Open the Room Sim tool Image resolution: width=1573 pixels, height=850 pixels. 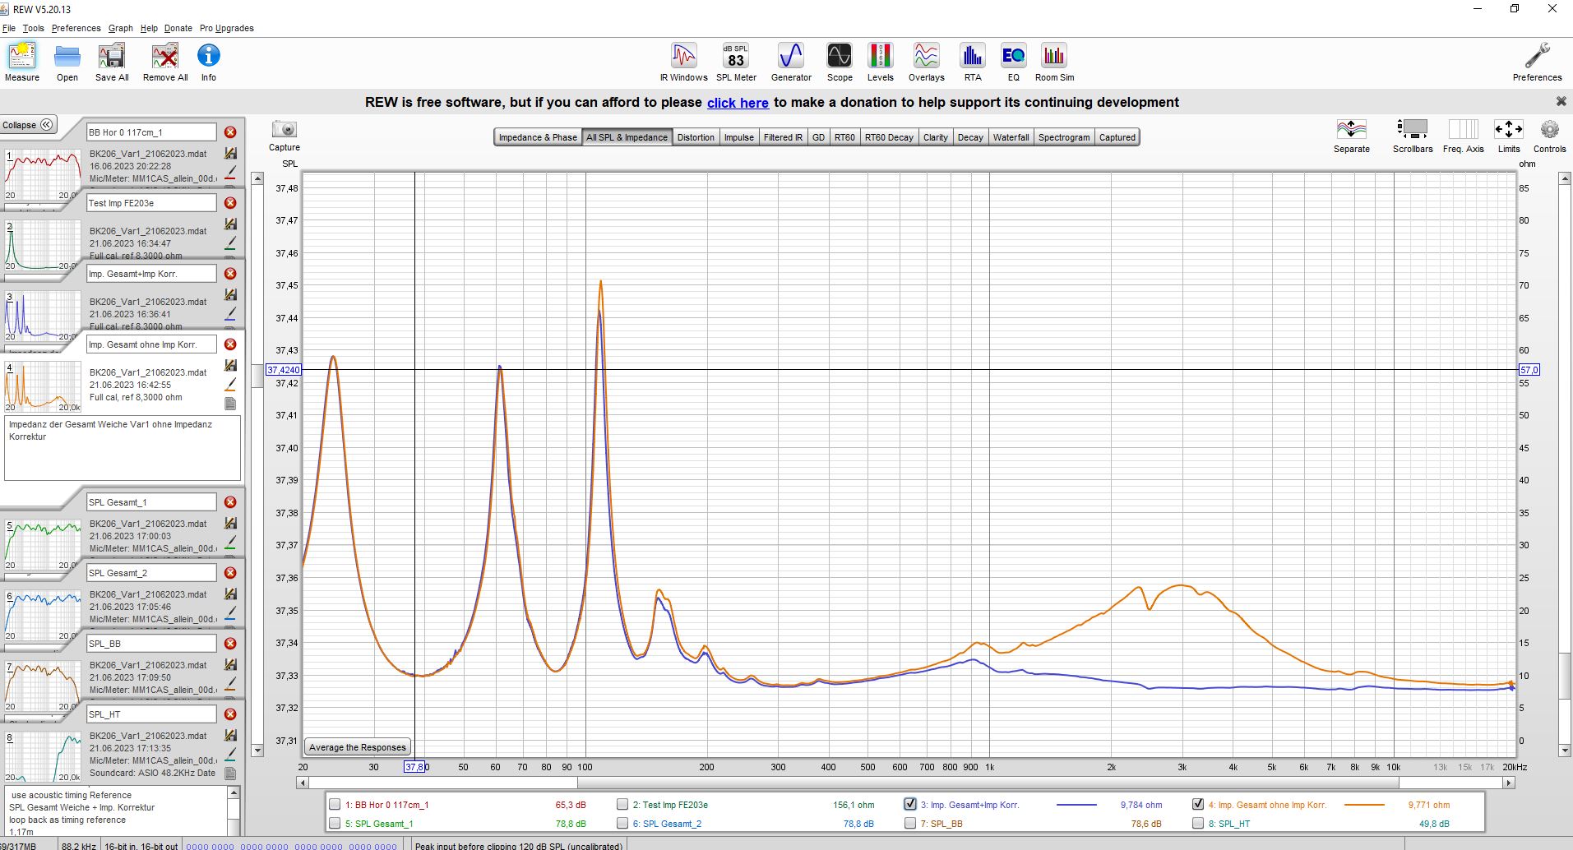tap(1054, 62)
